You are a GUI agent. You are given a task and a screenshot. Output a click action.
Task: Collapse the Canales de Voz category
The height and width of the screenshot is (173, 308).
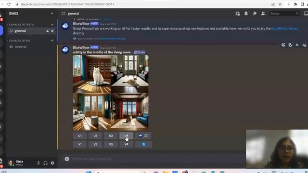pyautogui.click(x=19, y=40)
